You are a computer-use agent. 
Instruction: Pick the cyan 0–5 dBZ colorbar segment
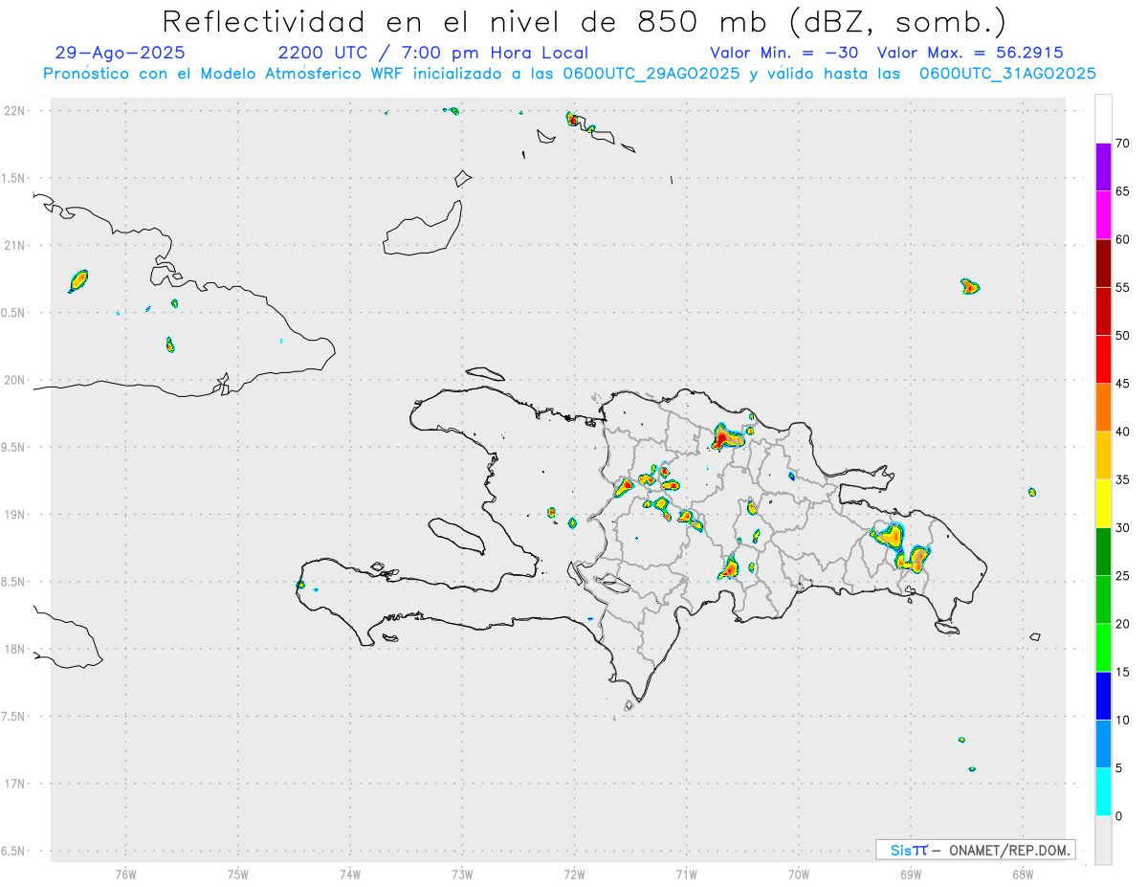(x=1103, y=792)
